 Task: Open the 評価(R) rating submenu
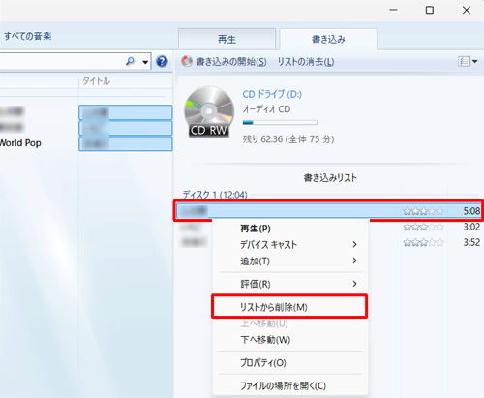pos(290,284)
